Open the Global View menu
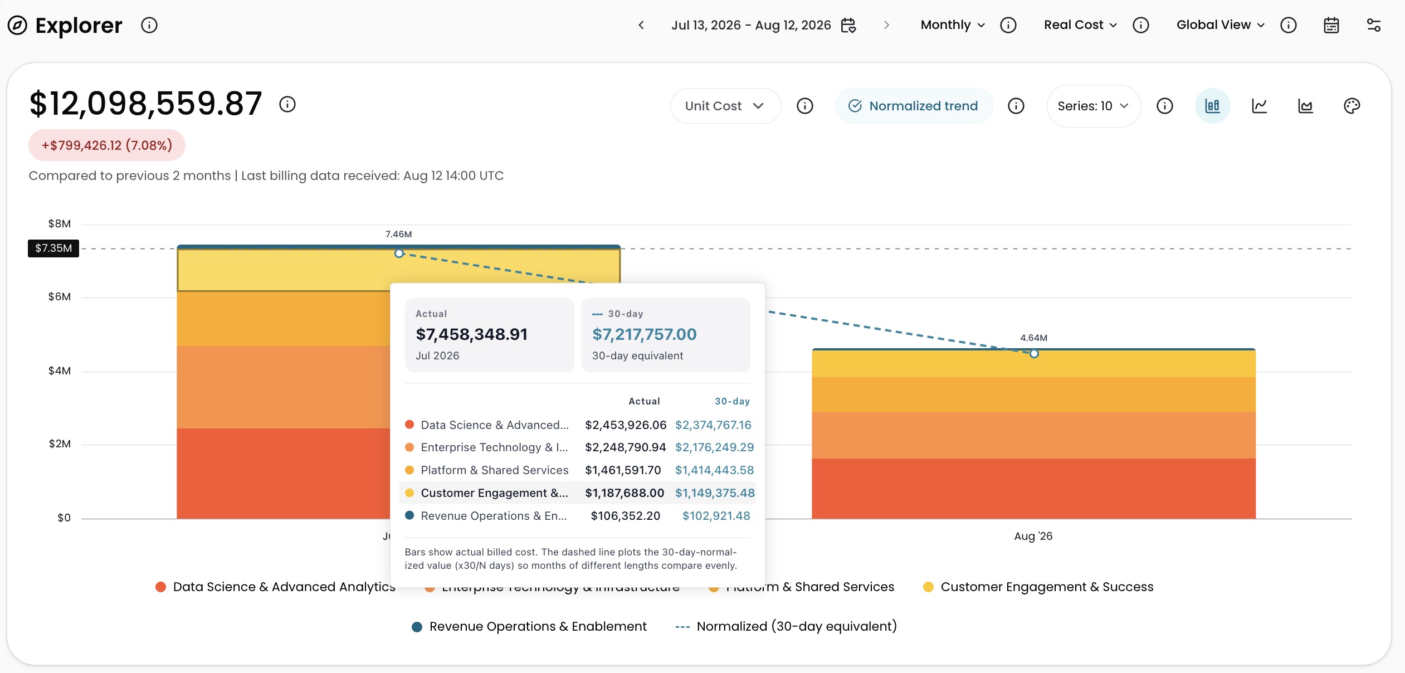 (x=1221, y=25)
